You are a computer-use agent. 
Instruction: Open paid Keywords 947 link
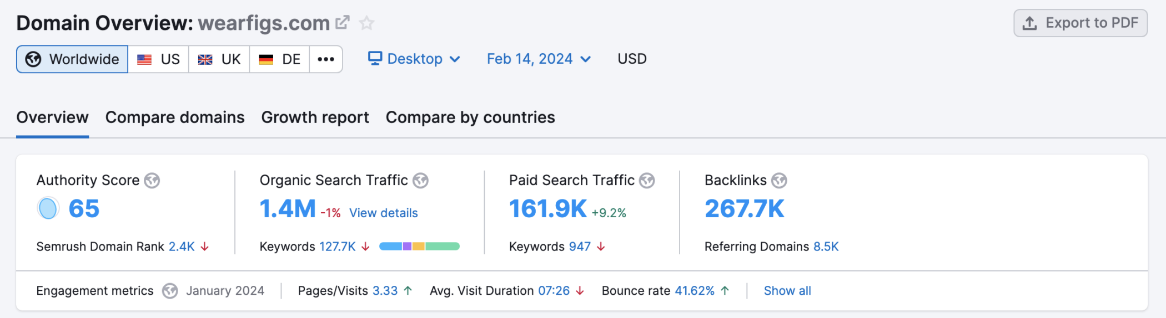(x=580, y=247)
